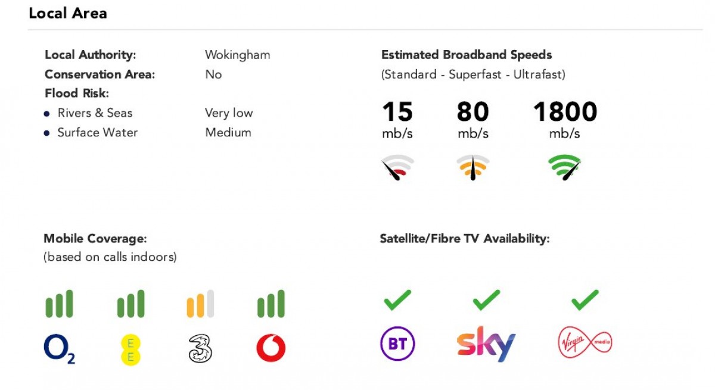Click the O2 network logo

[x=59, y=348]
